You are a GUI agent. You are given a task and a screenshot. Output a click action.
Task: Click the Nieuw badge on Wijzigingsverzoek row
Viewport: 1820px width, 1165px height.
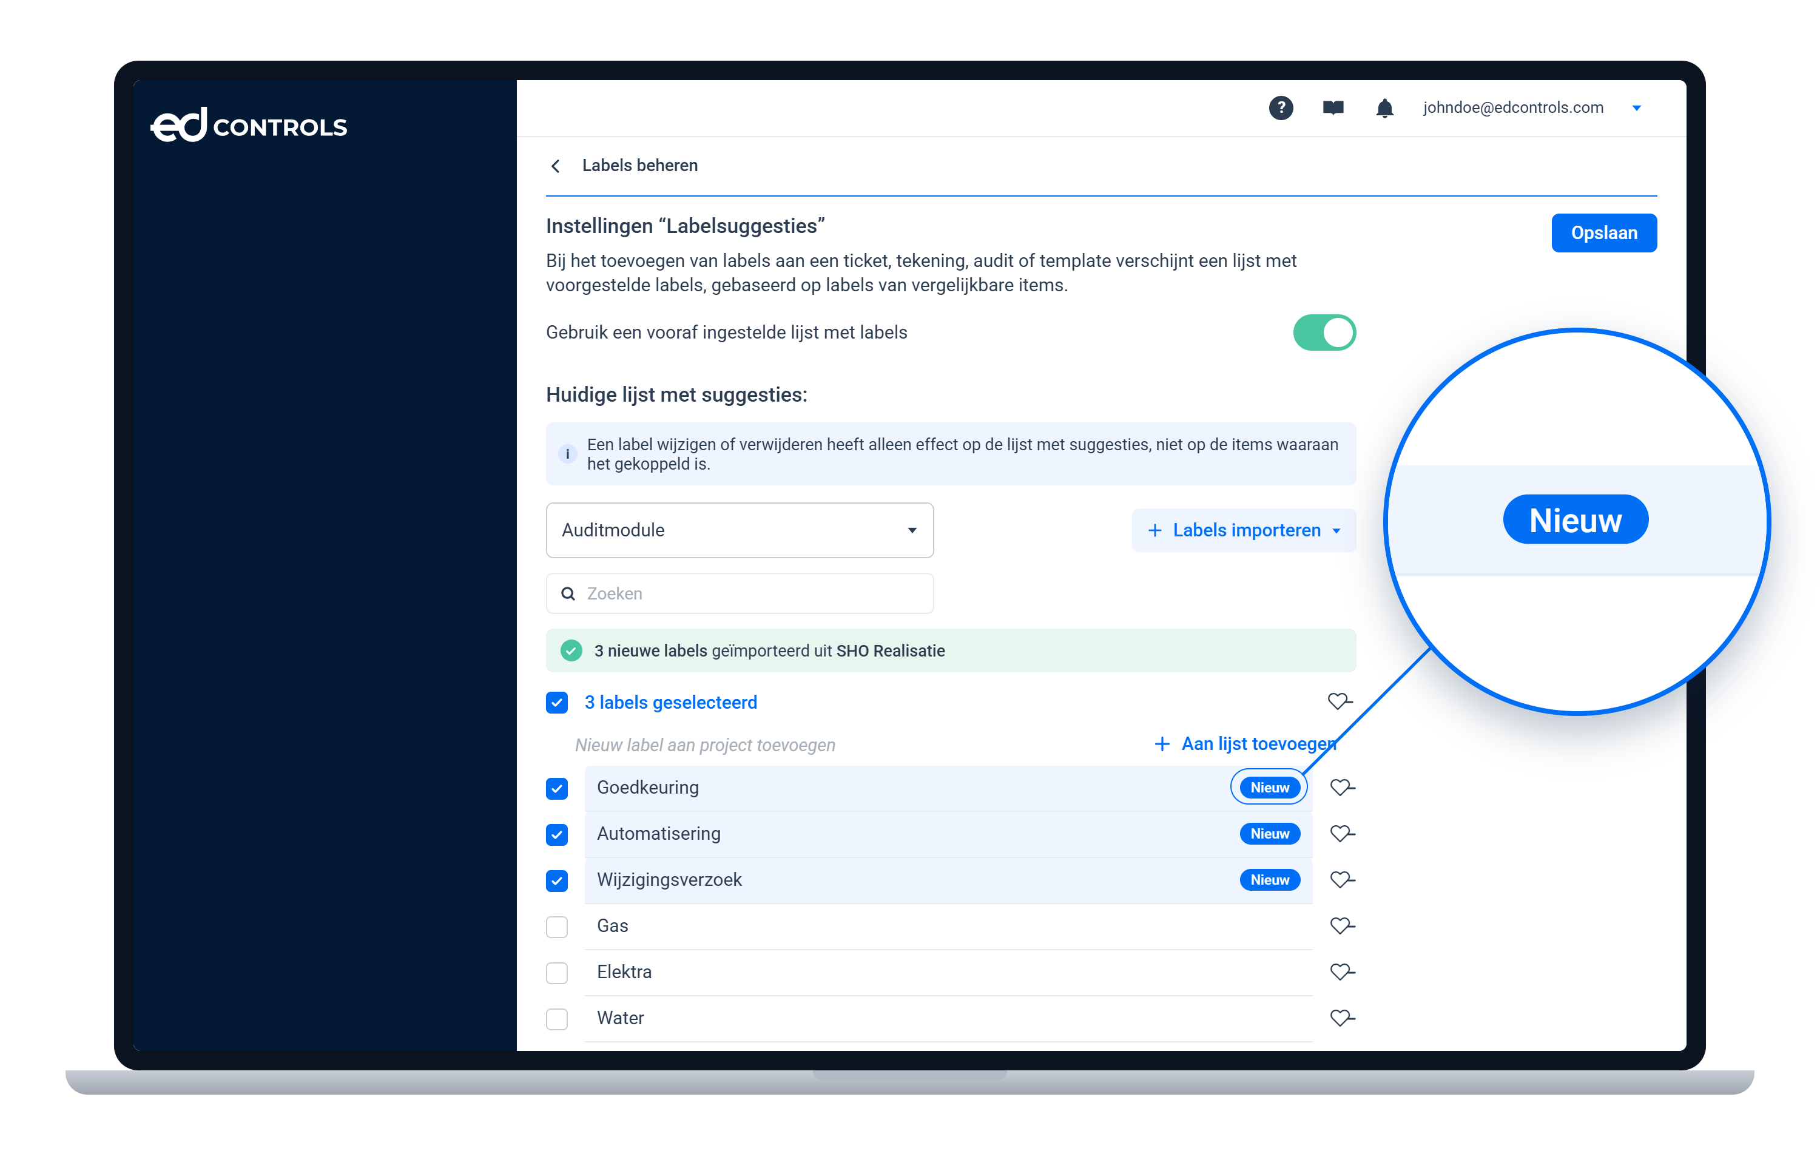pos(1270,880)
